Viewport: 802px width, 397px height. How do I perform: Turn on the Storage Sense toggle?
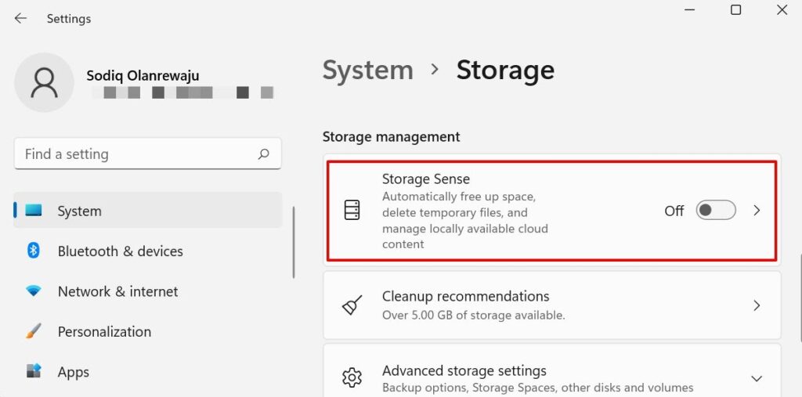(x=716, y=211)
